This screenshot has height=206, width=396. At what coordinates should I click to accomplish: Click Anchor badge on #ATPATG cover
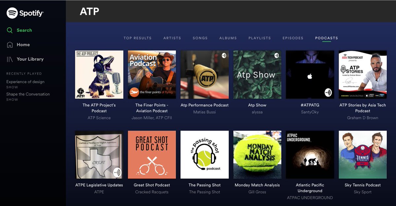pos(328,92)
